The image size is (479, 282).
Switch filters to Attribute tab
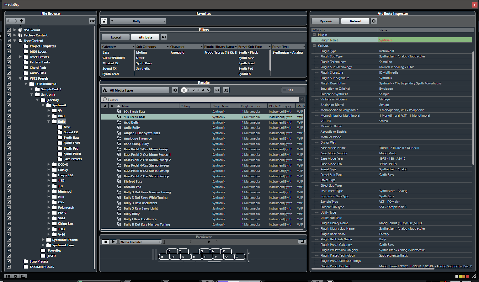coord(145,37)
